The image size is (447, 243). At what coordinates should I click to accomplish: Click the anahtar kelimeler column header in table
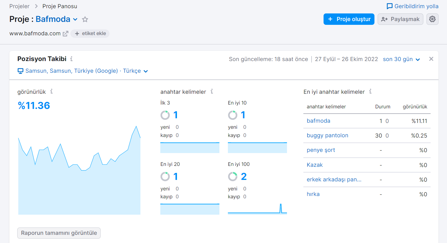click(x=326, y=107)
